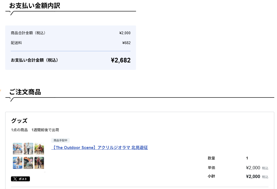Screen dimensions: 277x189
Task: Select the グッズ category heading
Action: coord(19,121)
